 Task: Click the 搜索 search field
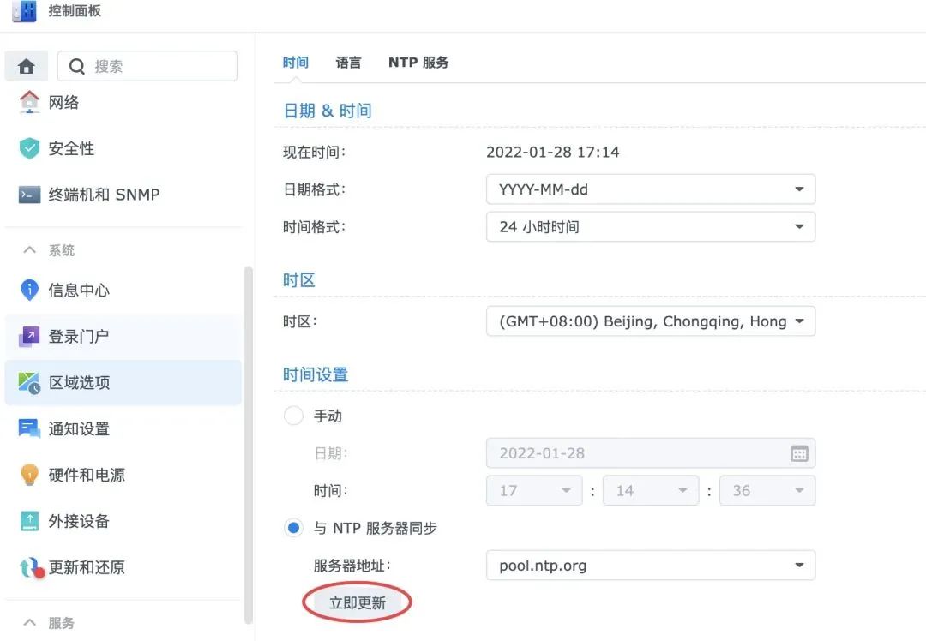click(x=146, y=66)
